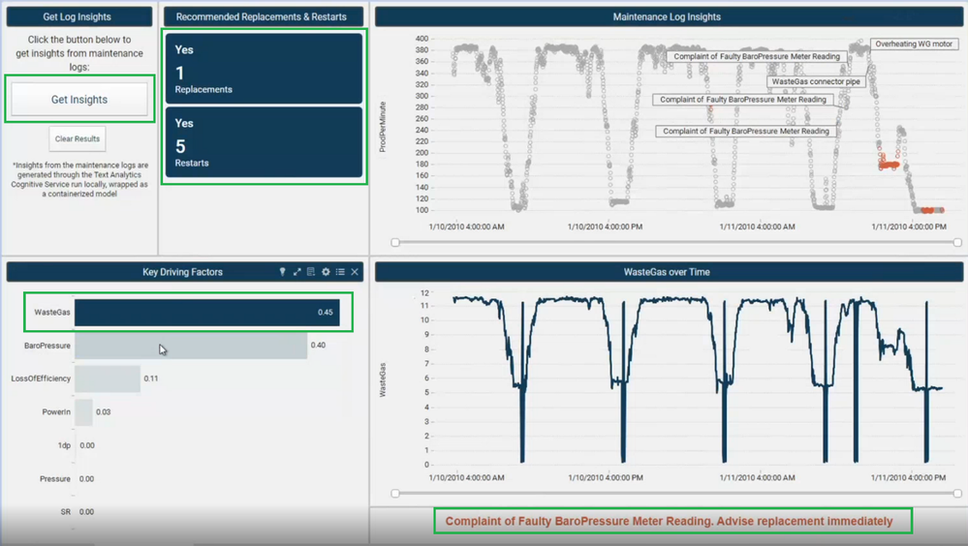The height and width of the screenshot is (546, 968).
Task: Close the Key Driving Factors panel toolbar
Action: (355, 271)
